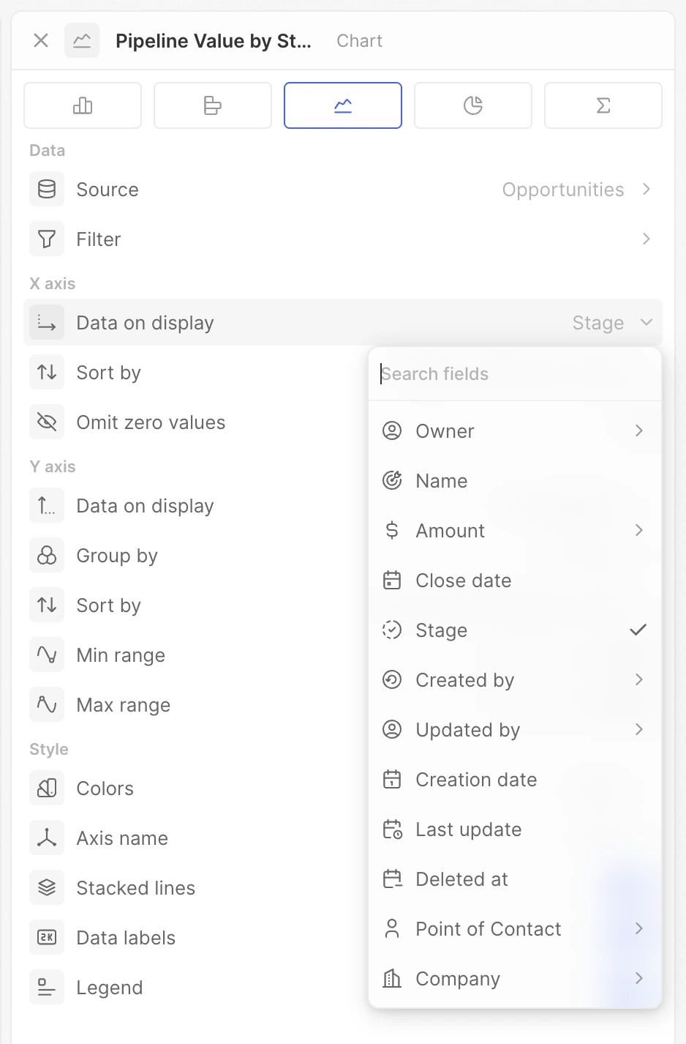Expand the Updated by submenu chevron

639,729
